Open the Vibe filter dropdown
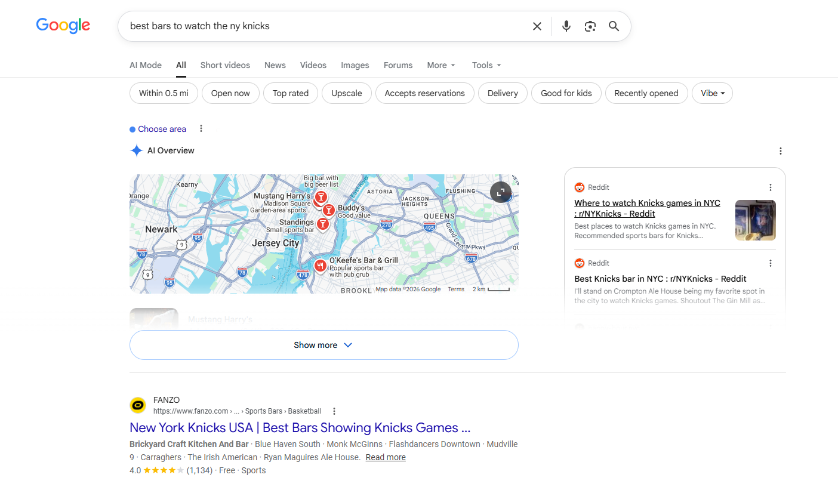This screenshot has height=490, width=838. [712, 93]
